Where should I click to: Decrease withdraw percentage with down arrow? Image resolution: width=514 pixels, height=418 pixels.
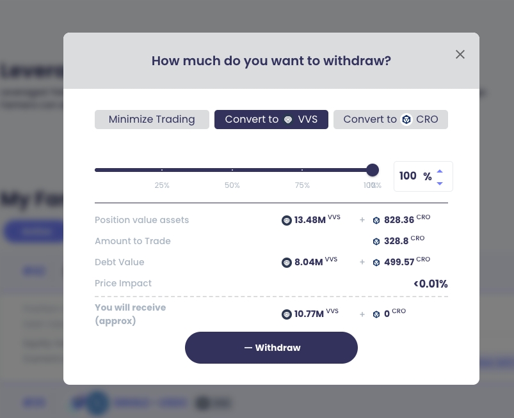[x=440, y=183]
